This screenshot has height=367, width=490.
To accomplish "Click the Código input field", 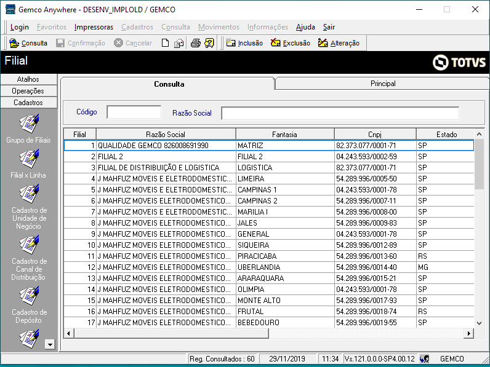I will pyautogui.click(x=134, y=112).
